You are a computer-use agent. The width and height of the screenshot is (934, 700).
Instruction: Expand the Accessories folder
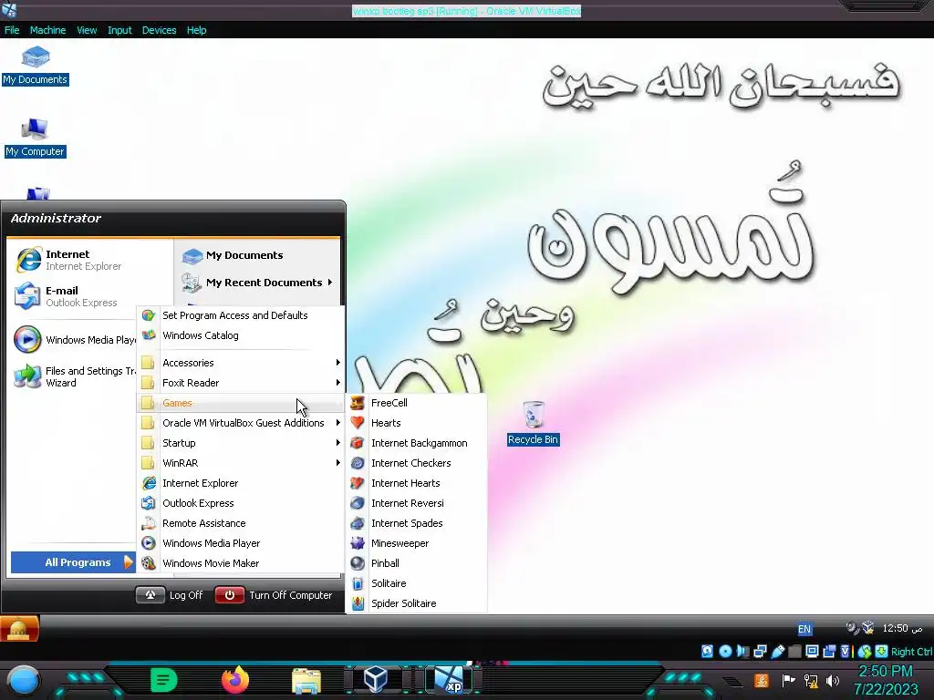(x=241, y=363)
